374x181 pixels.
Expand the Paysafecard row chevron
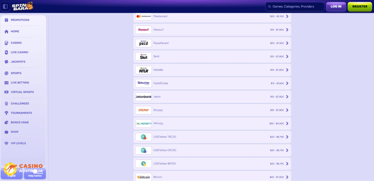(287, 43)
